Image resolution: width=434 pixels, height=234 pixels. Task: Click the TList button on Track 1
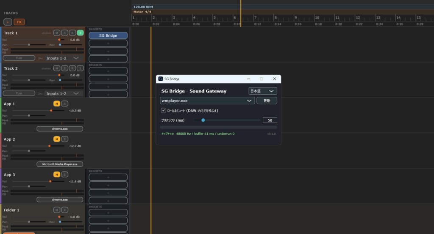pos(19,58)
